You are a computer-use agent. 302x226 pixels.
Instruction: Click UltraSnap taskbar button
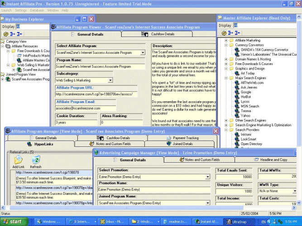[x=238, y=222]
